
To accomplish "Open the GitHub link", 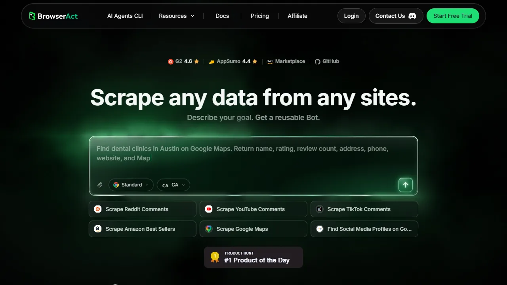I will point(327,61).
